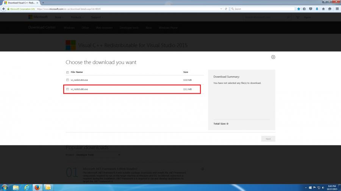Show hidden tray icons arrow
341x191 pixels.
(306, 188)
